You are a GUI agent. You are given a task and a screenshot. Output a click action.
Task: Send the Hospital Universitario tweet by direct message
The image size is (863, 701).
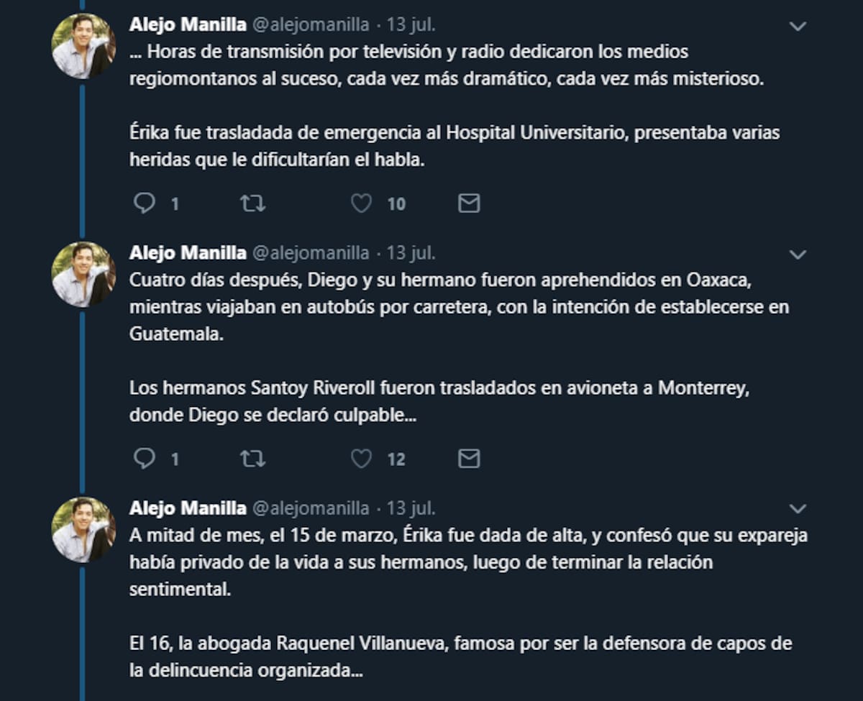point(469,204)
